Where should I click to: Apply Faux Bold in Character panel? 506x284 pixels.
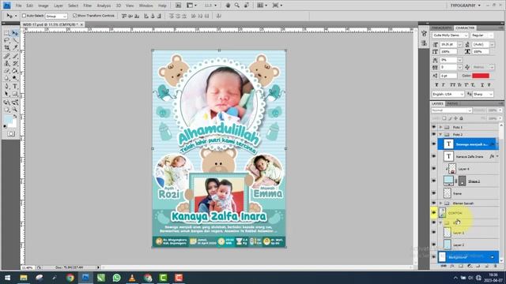pyautogui.click(x=436, y=85)
